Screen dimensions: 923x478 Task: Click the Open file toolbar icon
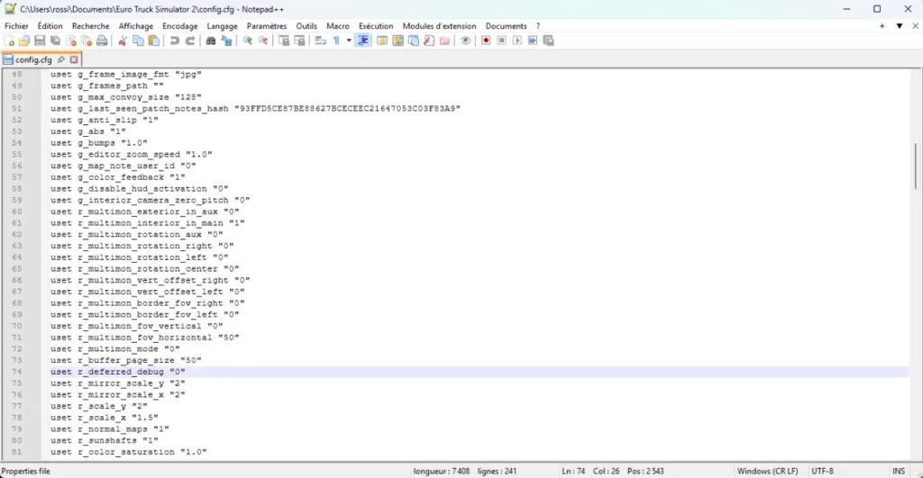pos(24,41)
